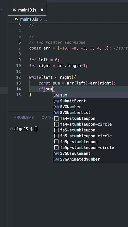Click the fa4-stumbleupon snippet icon

coord(56,119)
